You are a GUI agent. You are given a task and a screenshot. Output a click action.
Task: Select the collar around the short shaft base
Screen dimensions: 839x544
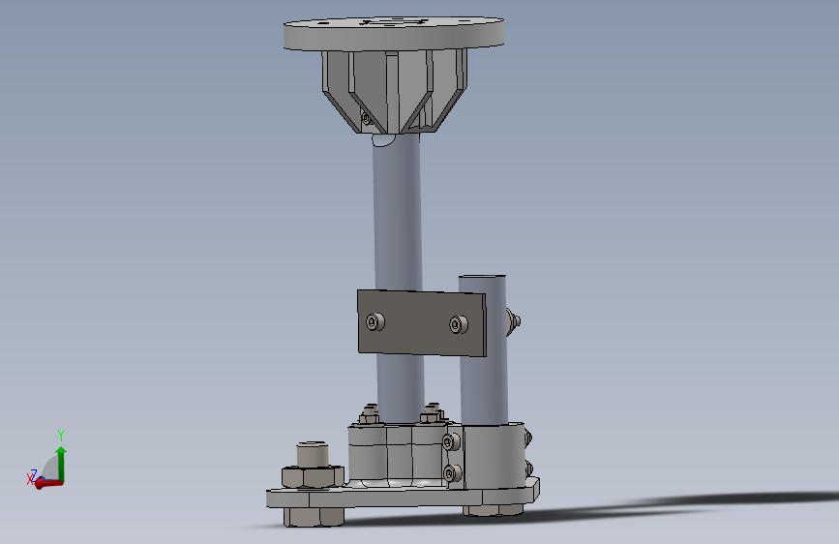(494, 455)
